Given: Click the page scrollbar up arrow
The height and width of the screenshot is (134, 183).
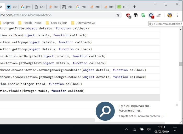Looking at the screenshot, I should [x=181, y=30].
